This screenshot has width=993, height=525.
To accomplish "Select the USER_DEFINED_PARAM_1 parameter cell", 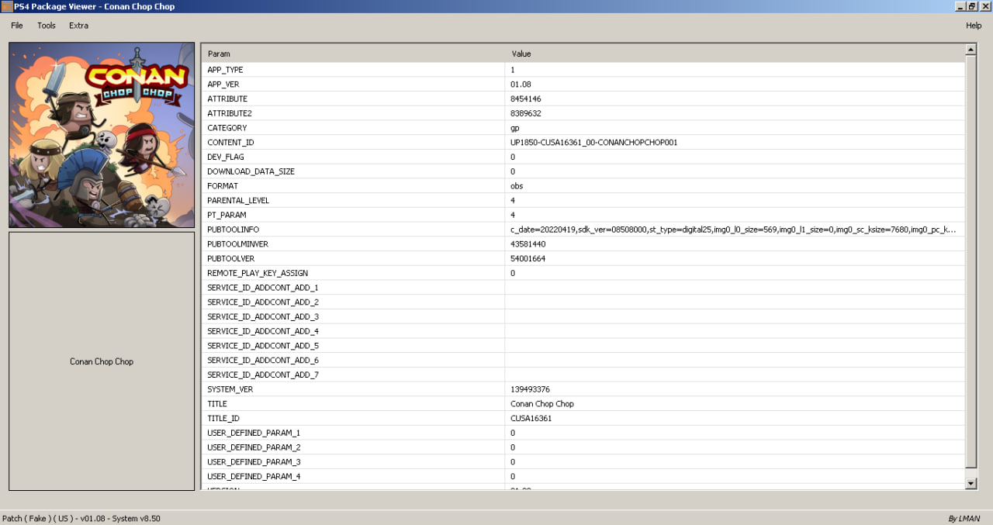I will pos(353,433).
